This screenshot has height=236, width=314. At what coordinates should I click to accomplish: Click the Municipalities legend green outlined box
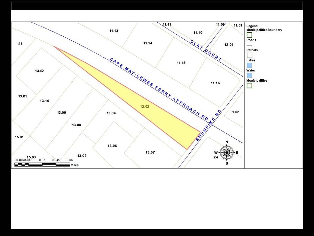point(249,86)
